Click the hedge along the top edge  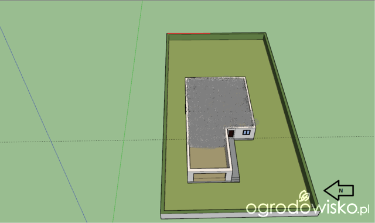[216, 36]
